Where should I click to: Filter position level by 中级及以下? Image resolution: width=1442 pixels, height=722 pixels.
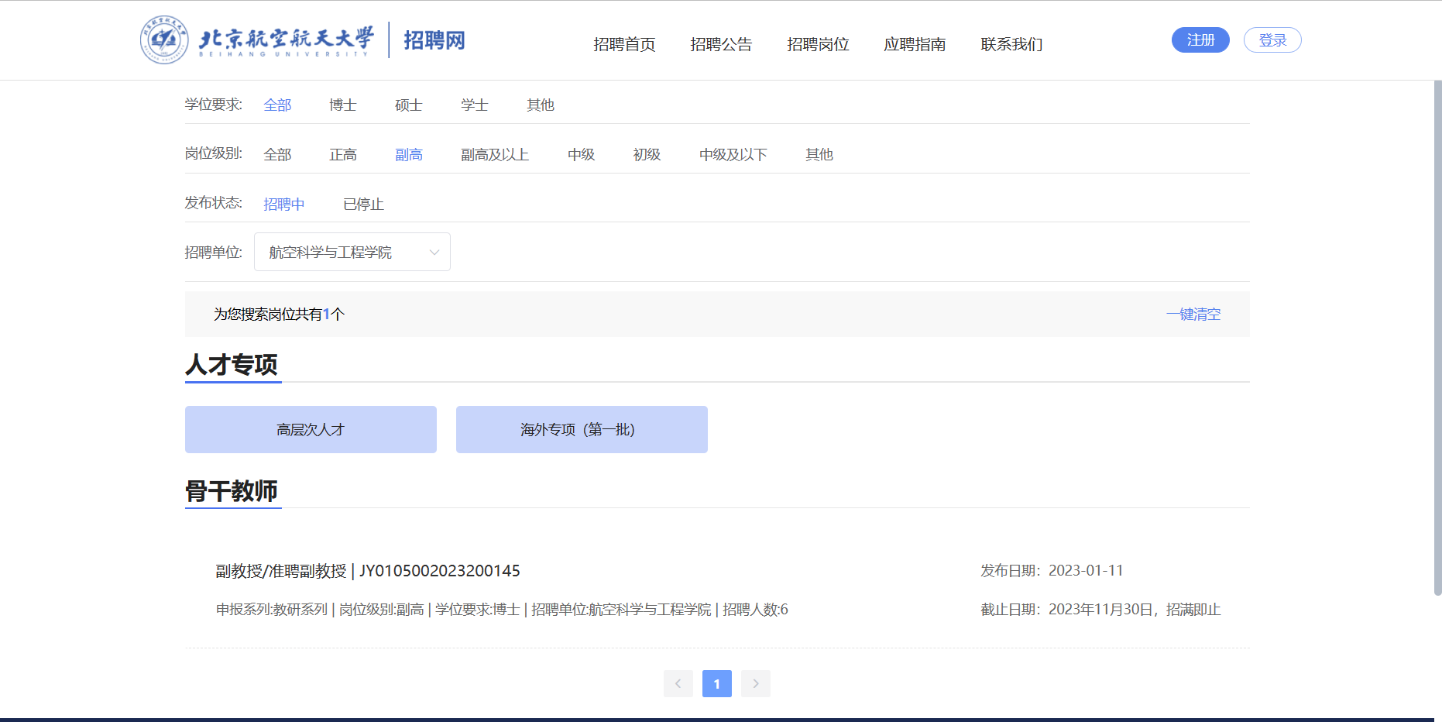[x=733, y=155]
